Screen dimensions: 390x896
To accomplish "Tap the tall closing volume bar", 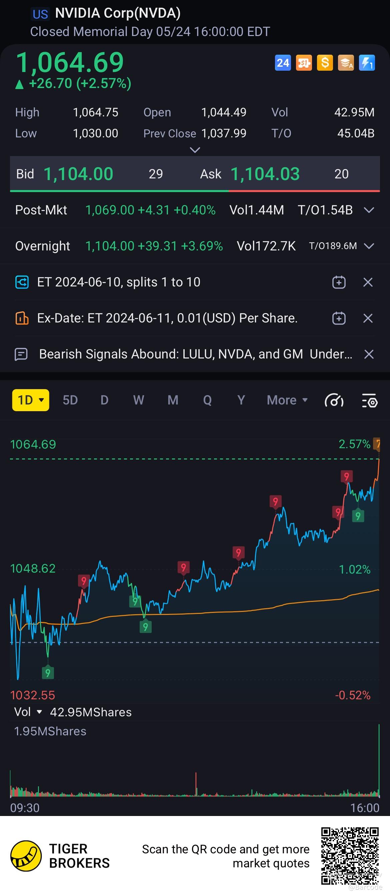I will point(379,760).
